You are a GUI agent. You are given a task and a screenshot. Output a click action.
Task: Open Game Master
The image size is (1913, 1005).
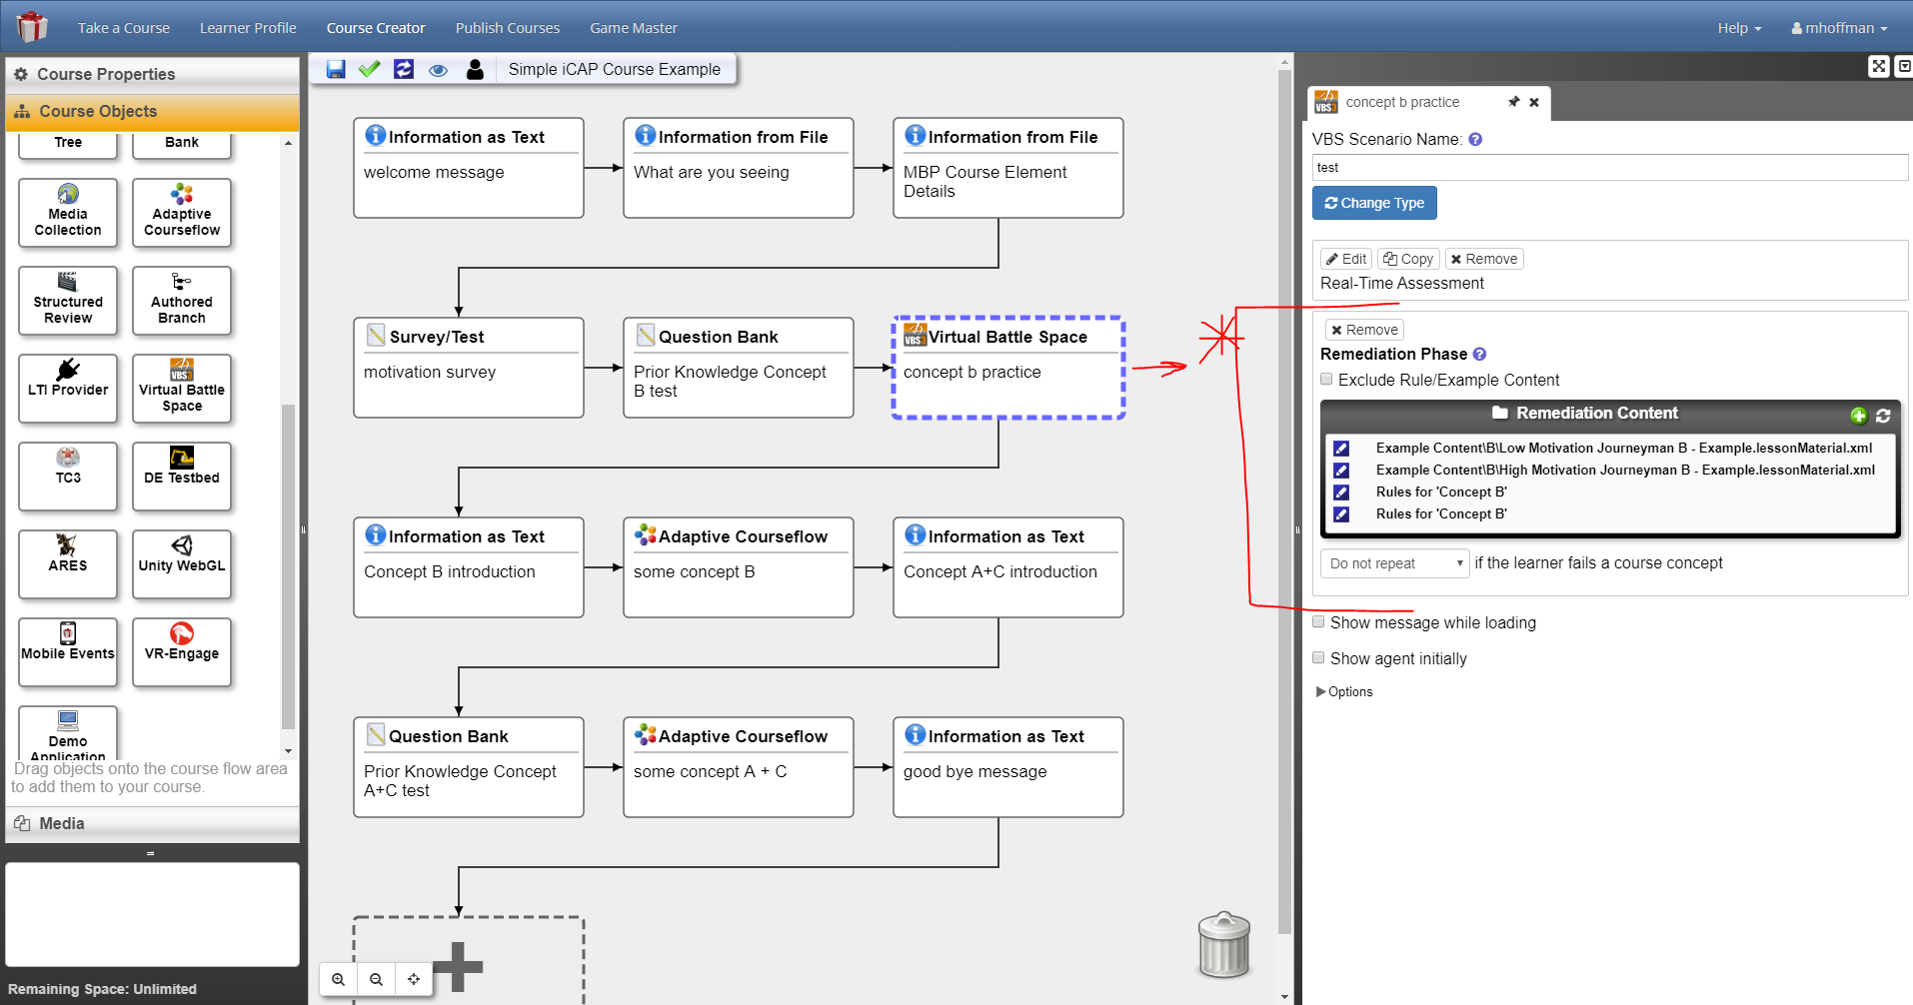[634, 28]
